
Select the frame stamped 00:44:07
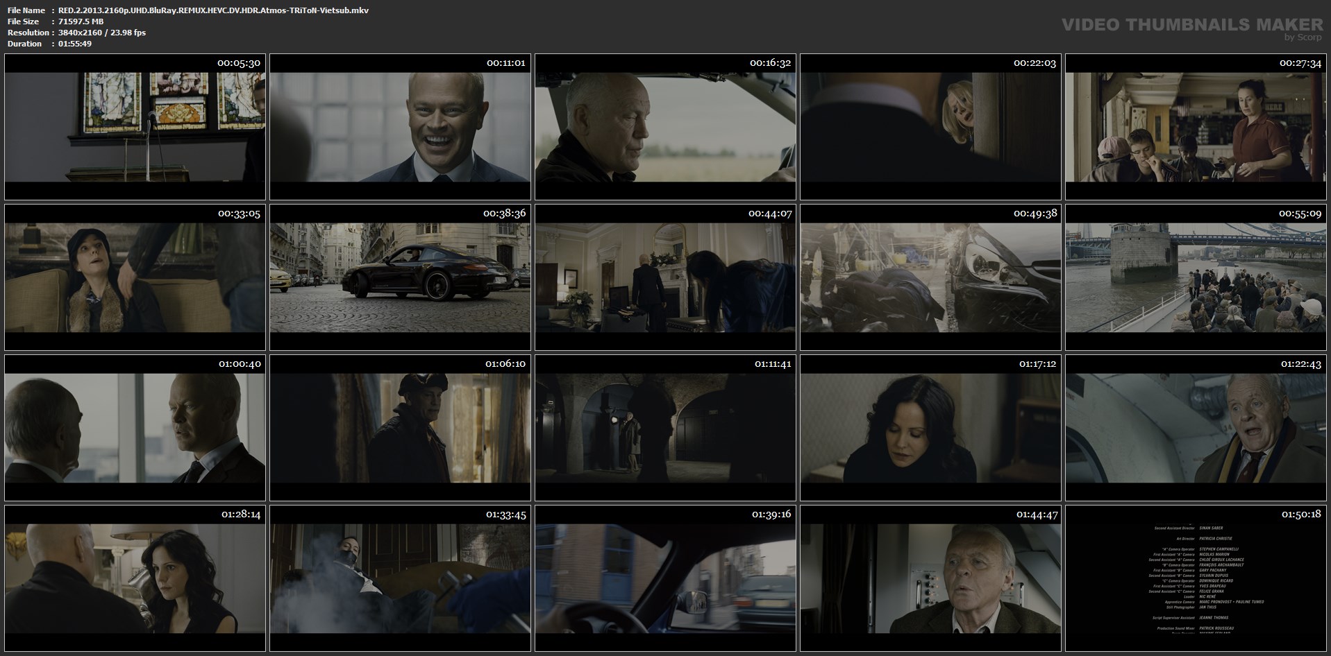(665, 277)
